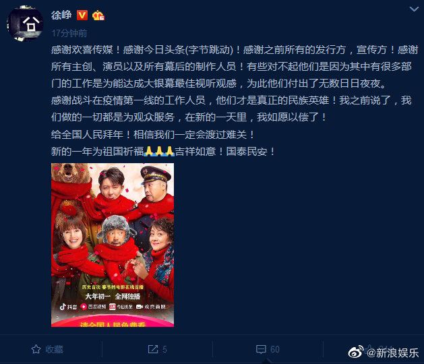
Task: Click 大年初一 全网独播 text on poster
Action: coord(113,297)
